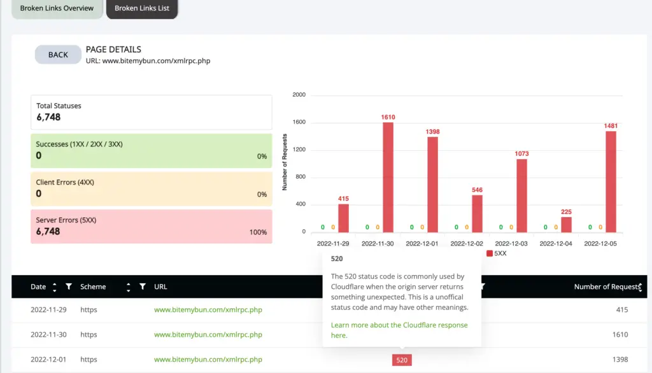Select the 1610 bar for 2022-11-30
The width and height of the screenshot is (652, 373).
pos(388,178)
